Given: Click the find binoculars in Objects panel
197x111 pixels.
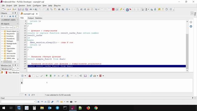Looking at the screenshot, I should (10, 16).
